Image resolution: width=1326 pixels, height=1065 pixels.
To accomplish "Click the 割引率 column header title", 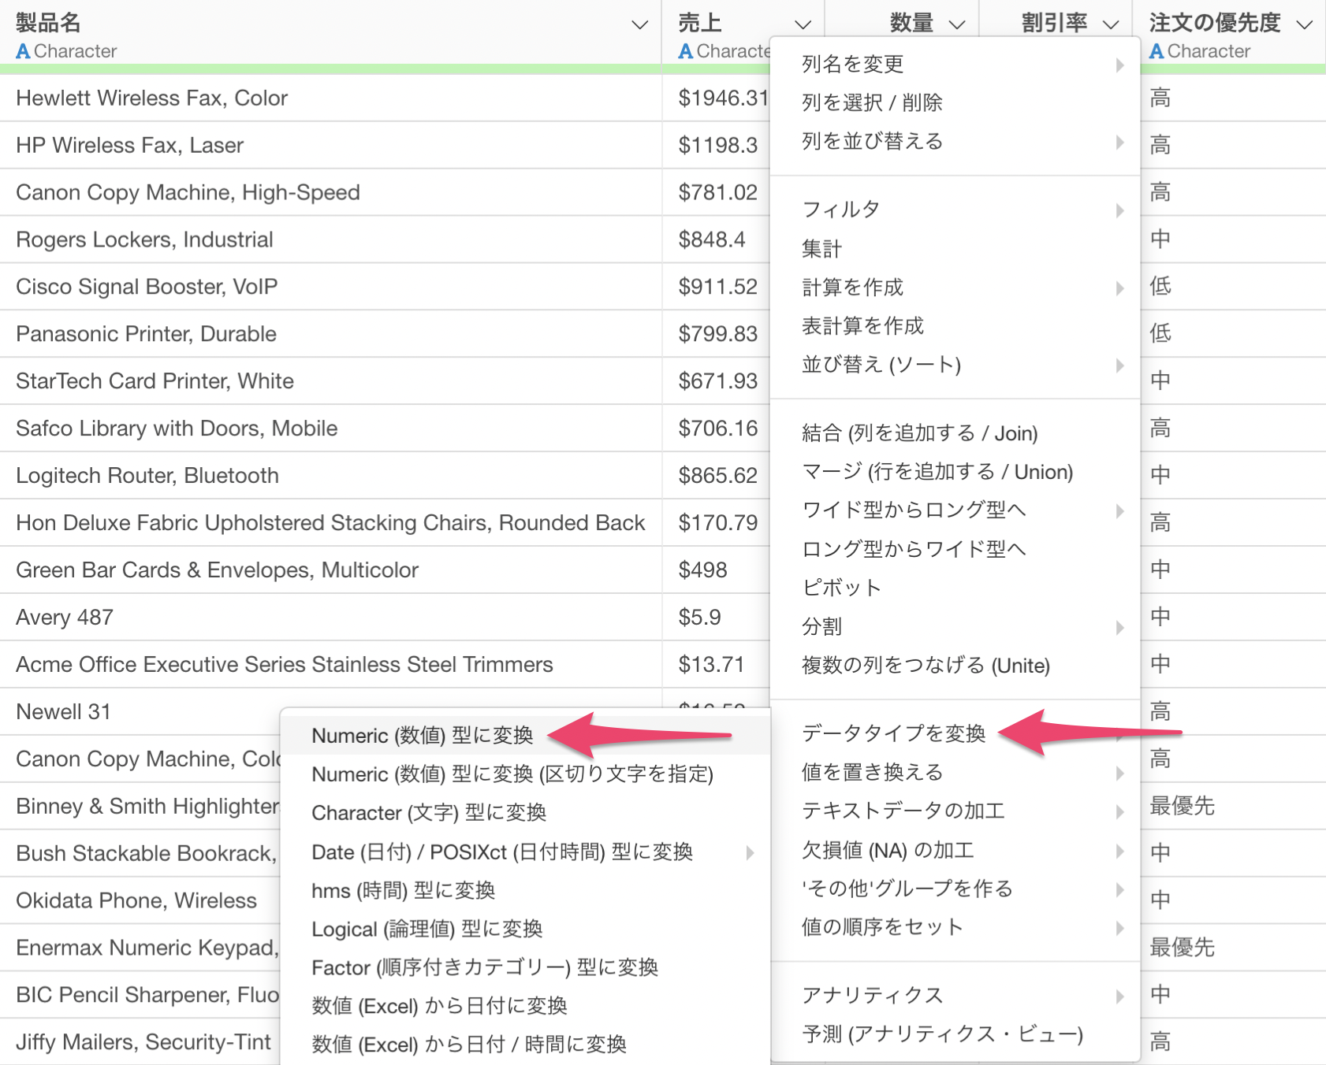I will pyautogui.click(x=1054, y=23).
